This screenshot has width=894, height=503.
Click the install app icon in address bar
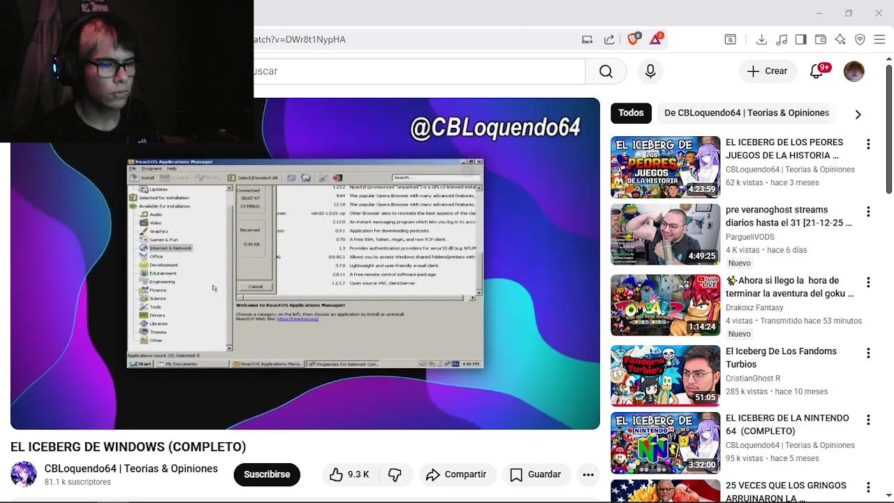point(587,40)
